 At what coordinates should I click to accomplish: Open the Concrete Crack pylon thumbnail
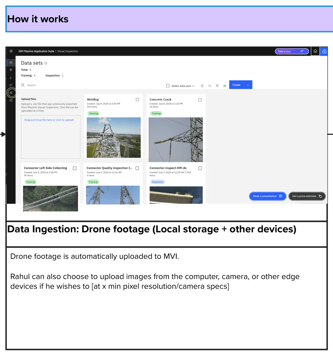point(176,140)
